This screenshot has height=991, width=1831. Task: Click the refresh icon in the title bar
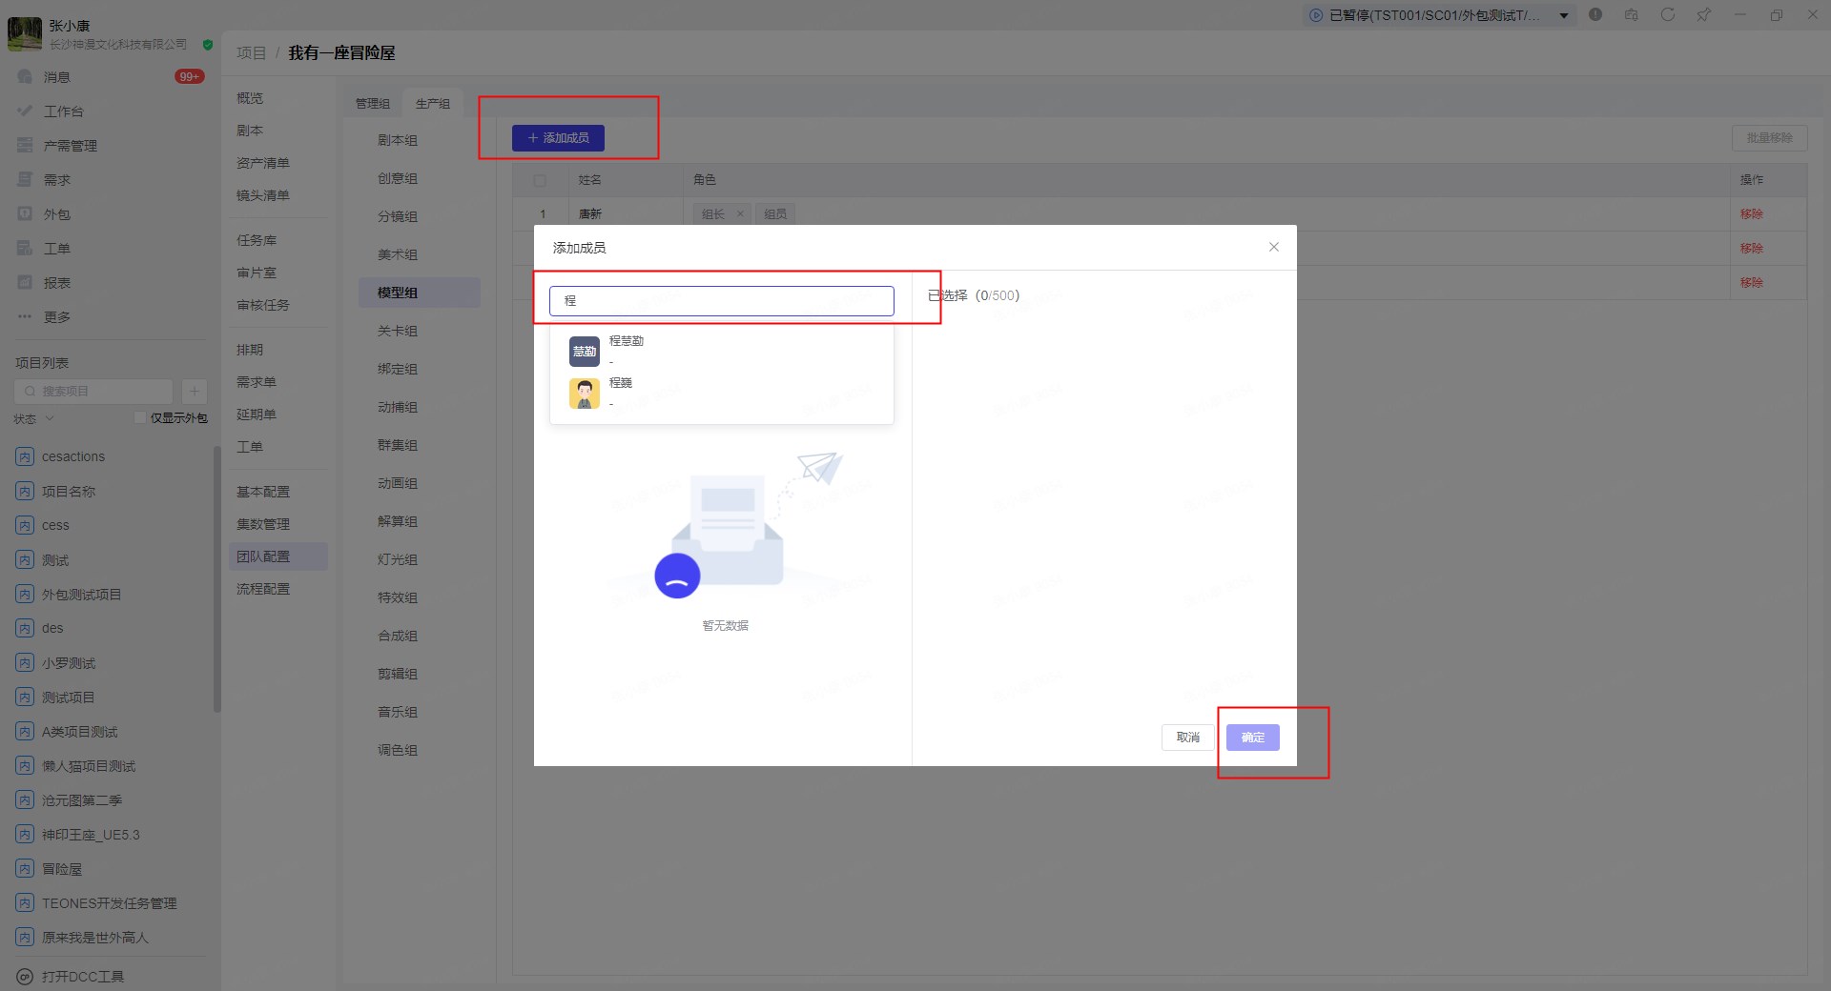click(x=1667, y=14)
